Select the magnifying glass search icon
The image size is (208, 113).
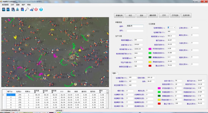pyautogui.click(x=27, y=9)
